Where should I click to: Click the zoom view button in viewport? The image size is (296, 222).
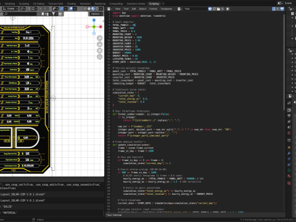(x=99, y=38)
